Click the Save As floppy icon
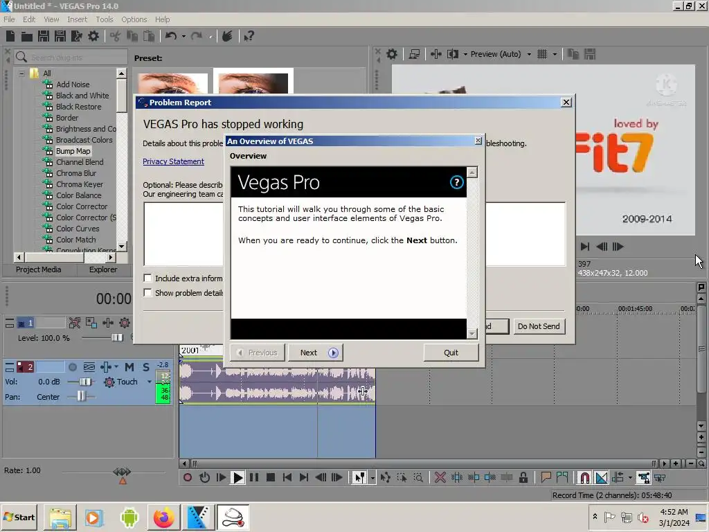 (60, 36)
